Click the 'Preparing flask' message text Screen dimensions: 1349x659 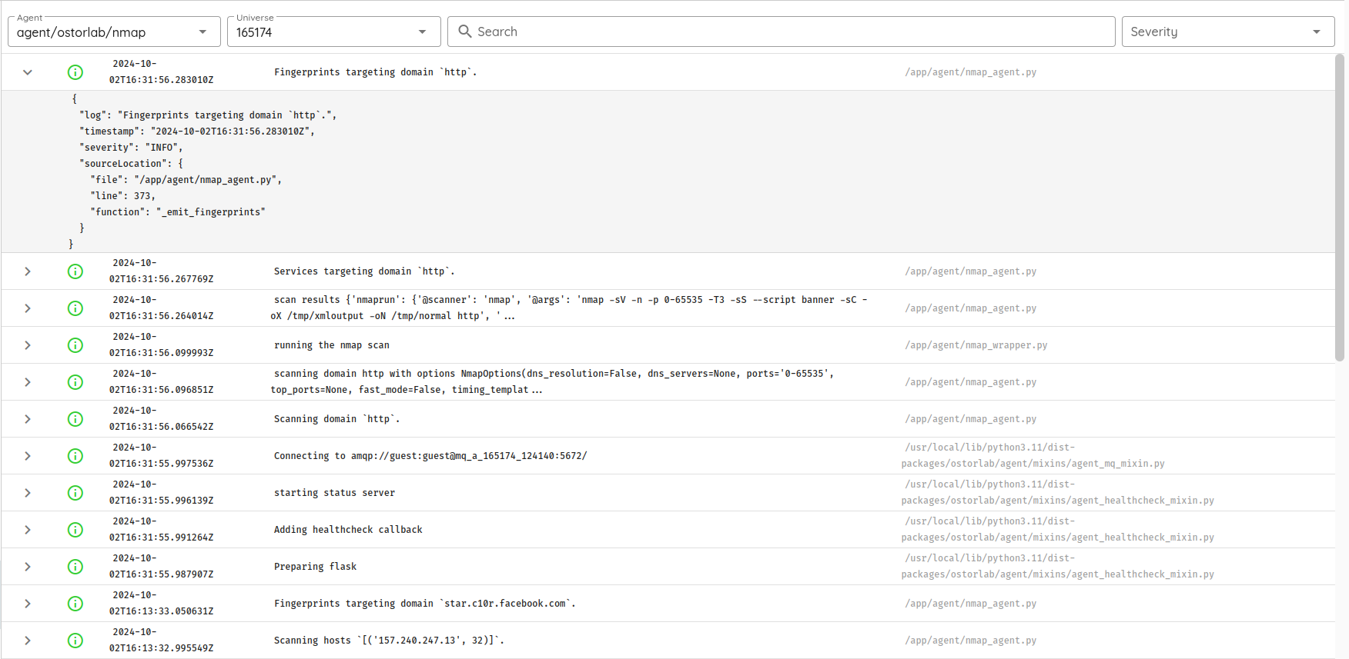tap(316, 567)
